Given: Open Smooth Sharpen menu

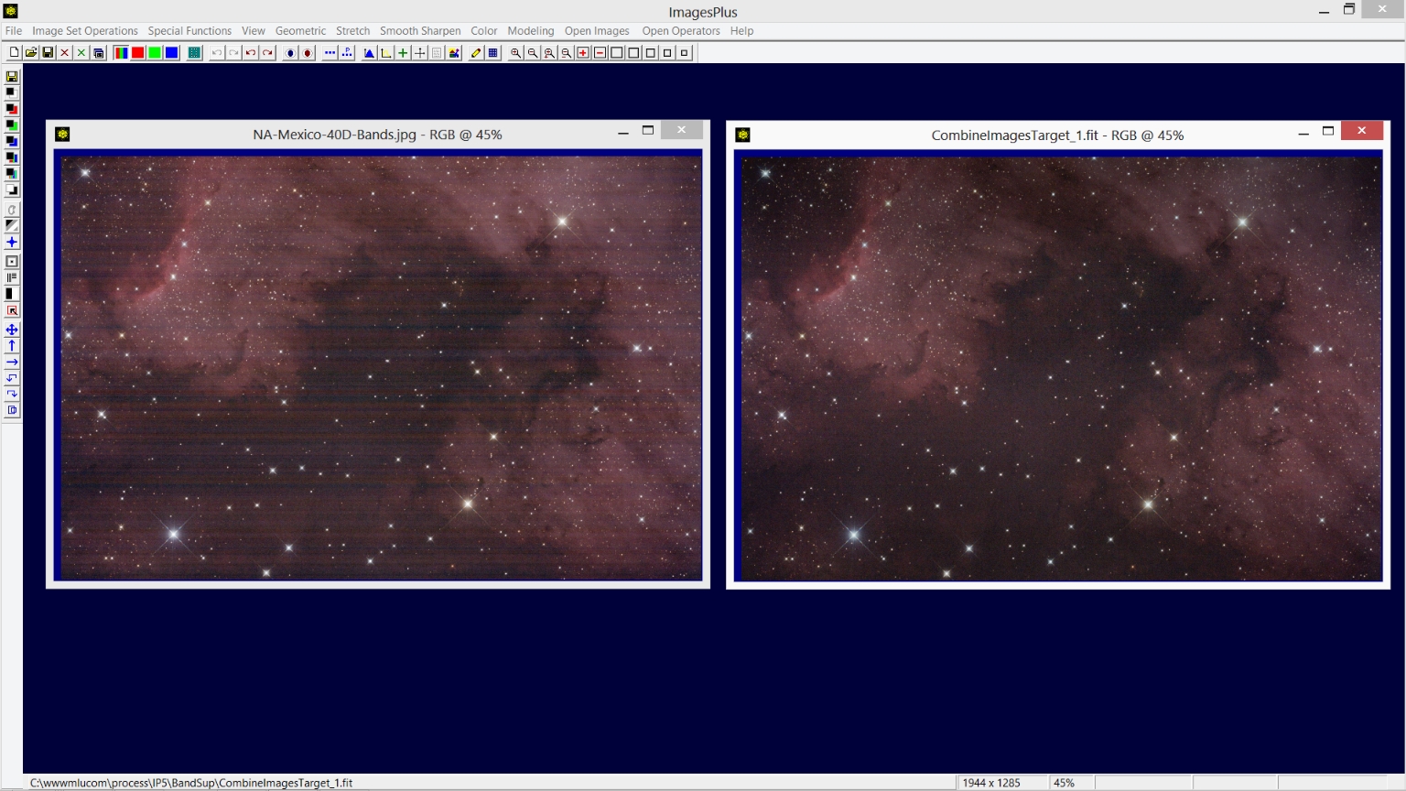Looking at the screenshot, I should click(420, 31).
